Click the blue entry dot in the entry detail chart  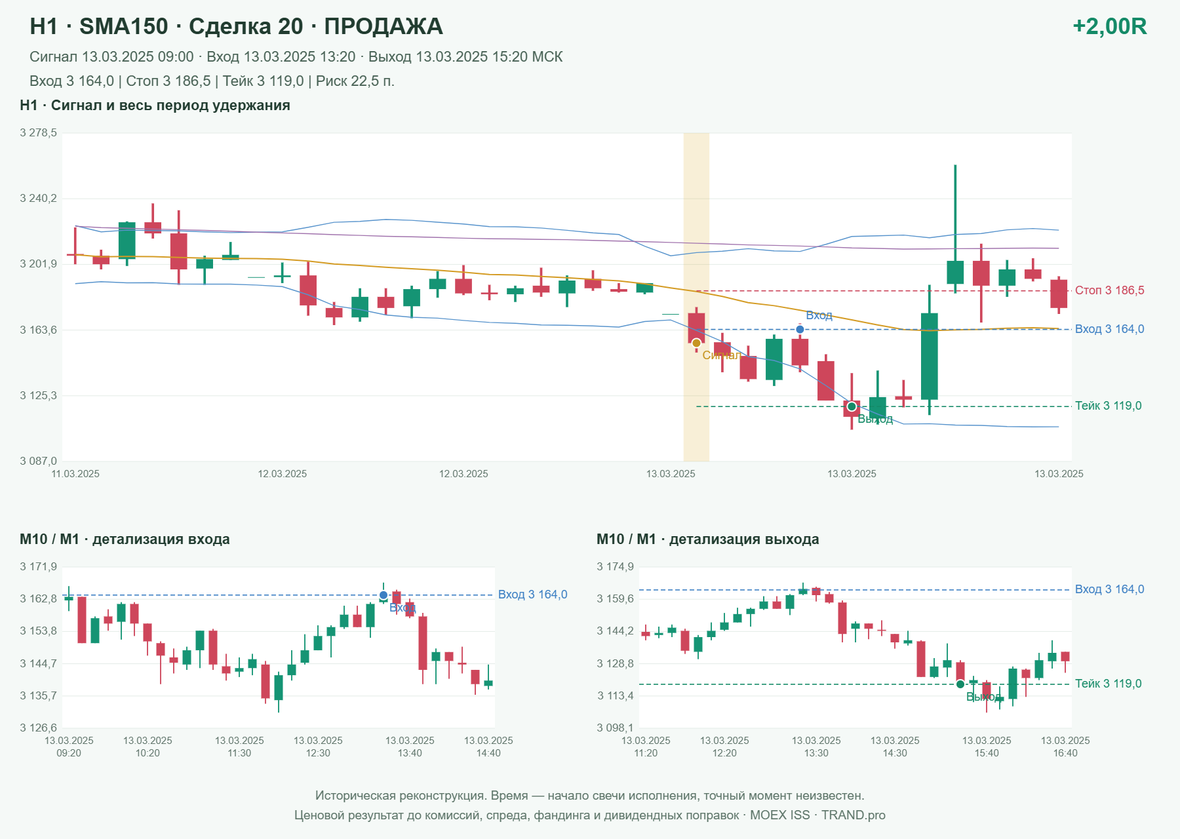(x=383, y=595)
